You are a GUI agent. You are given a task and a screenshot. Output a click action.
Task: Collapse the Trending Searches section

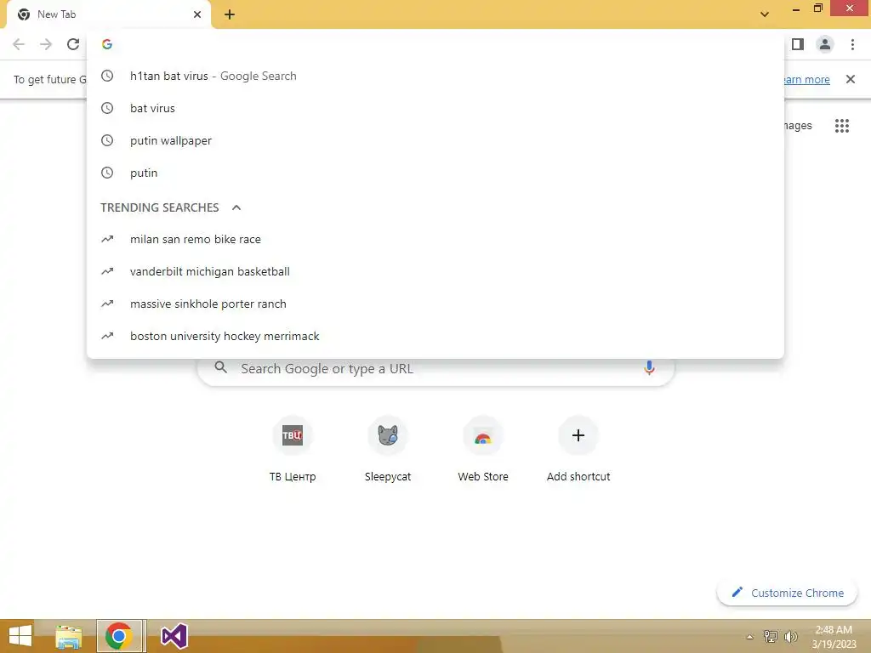point(236,207)
